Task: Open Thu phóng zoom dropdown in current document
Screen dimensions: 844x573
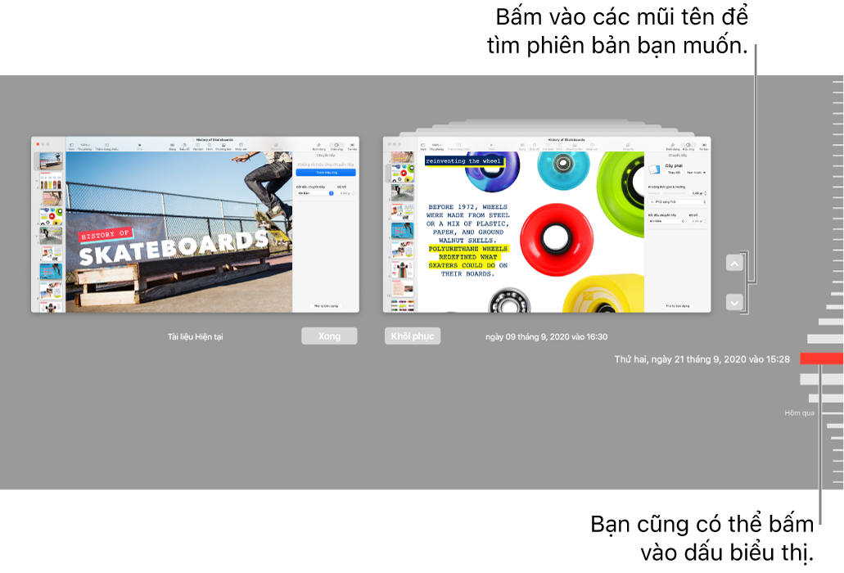Action: (84, 147)
